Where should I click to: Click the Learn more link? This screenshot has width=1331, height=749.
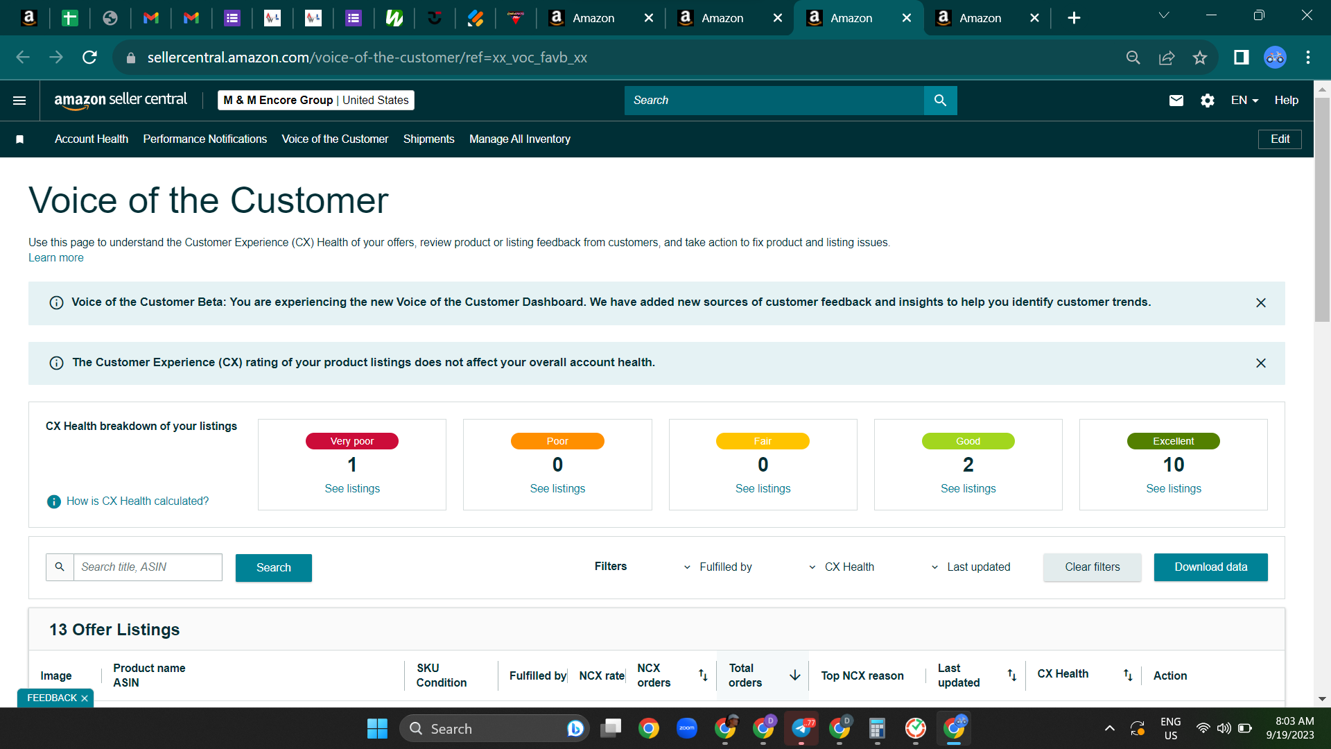[56, 258]
